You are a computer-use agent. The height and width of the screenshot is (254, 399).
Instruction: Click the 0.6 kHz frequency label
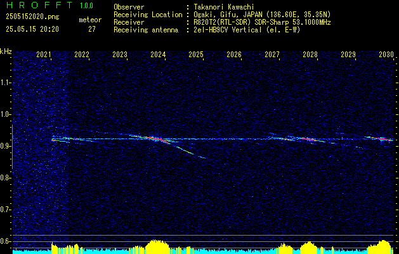(5, 241)
